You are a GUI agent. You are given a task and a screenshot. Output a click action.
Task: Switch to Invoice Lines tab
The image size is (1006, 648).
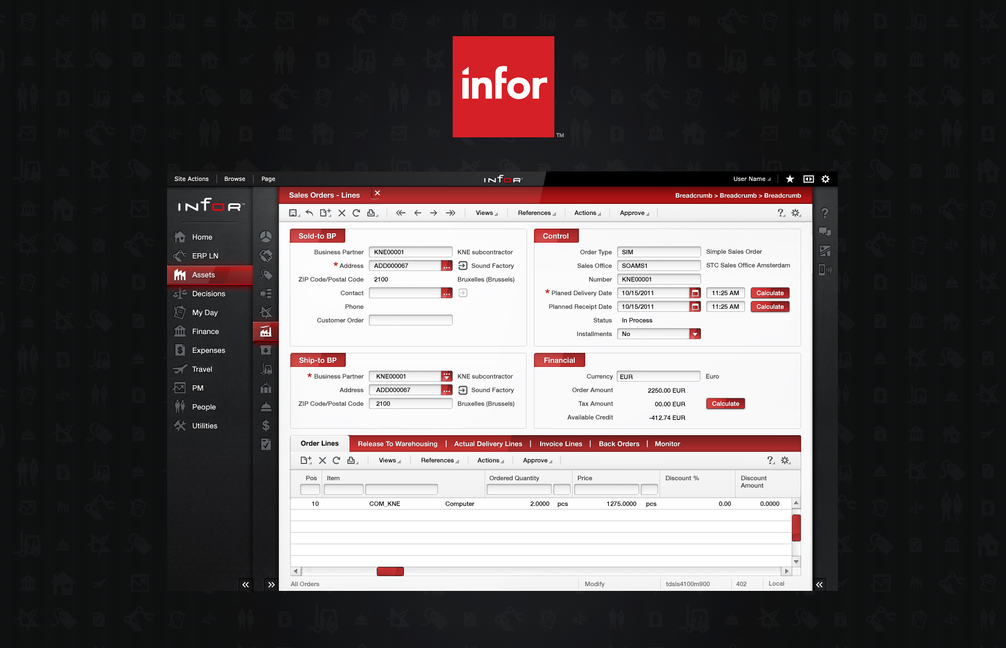pos(561,444)
